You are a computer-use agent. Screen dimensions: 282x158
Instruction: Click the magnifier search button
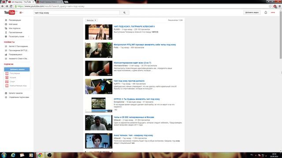pos(124,13)
